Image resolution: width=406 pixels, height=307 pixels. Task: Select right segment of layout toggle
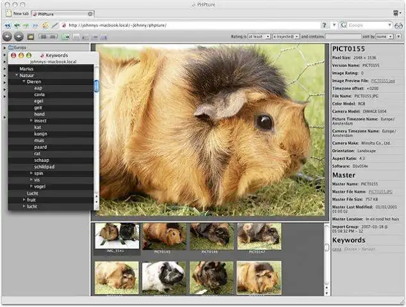click(x=53, y=36)
